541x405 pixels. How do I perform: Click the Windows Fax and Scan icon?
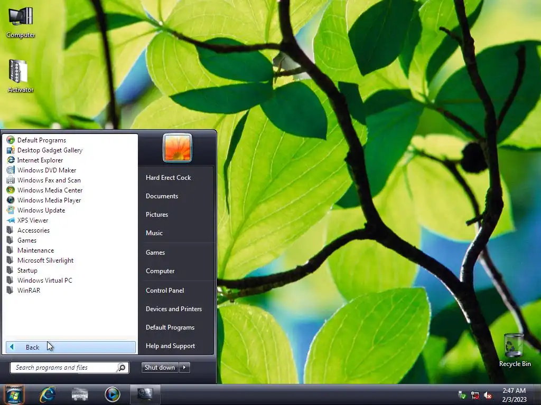[11, 180]
